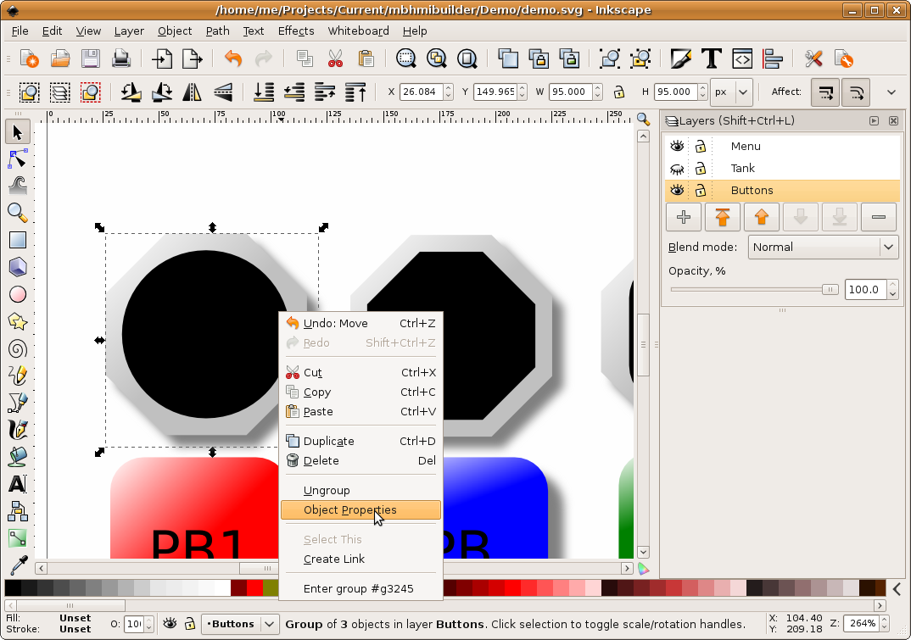Choose Duplicate from context menu
Image resolution: width=911 pixels, height=640 pixels.
pyautogui.click(x=360, y=441)
